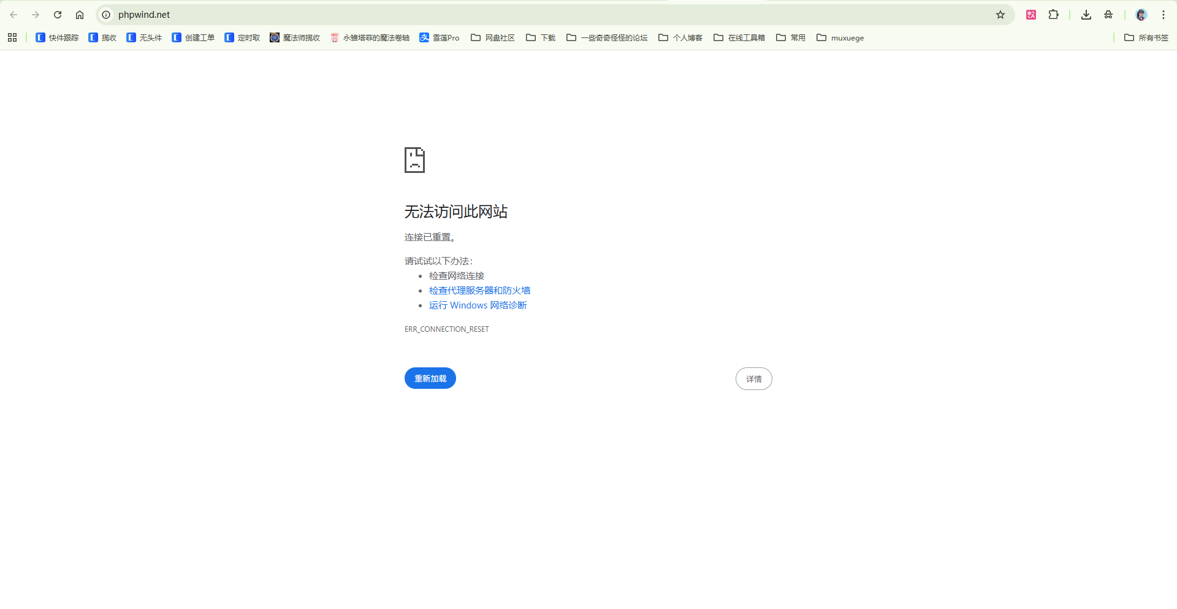Click the site information icon in the address bar

pyautogui.click(x=106, y=15)
